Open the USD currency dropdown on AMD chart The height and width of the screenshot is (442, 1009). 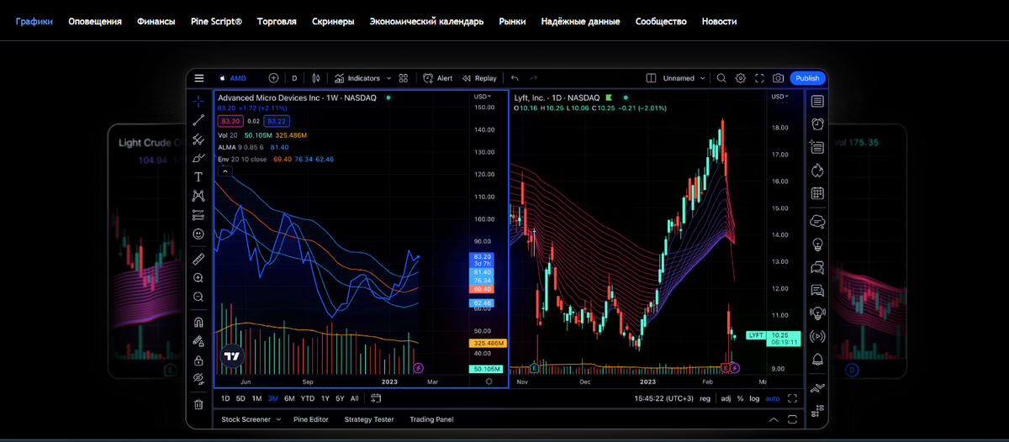tap(484, 97)
